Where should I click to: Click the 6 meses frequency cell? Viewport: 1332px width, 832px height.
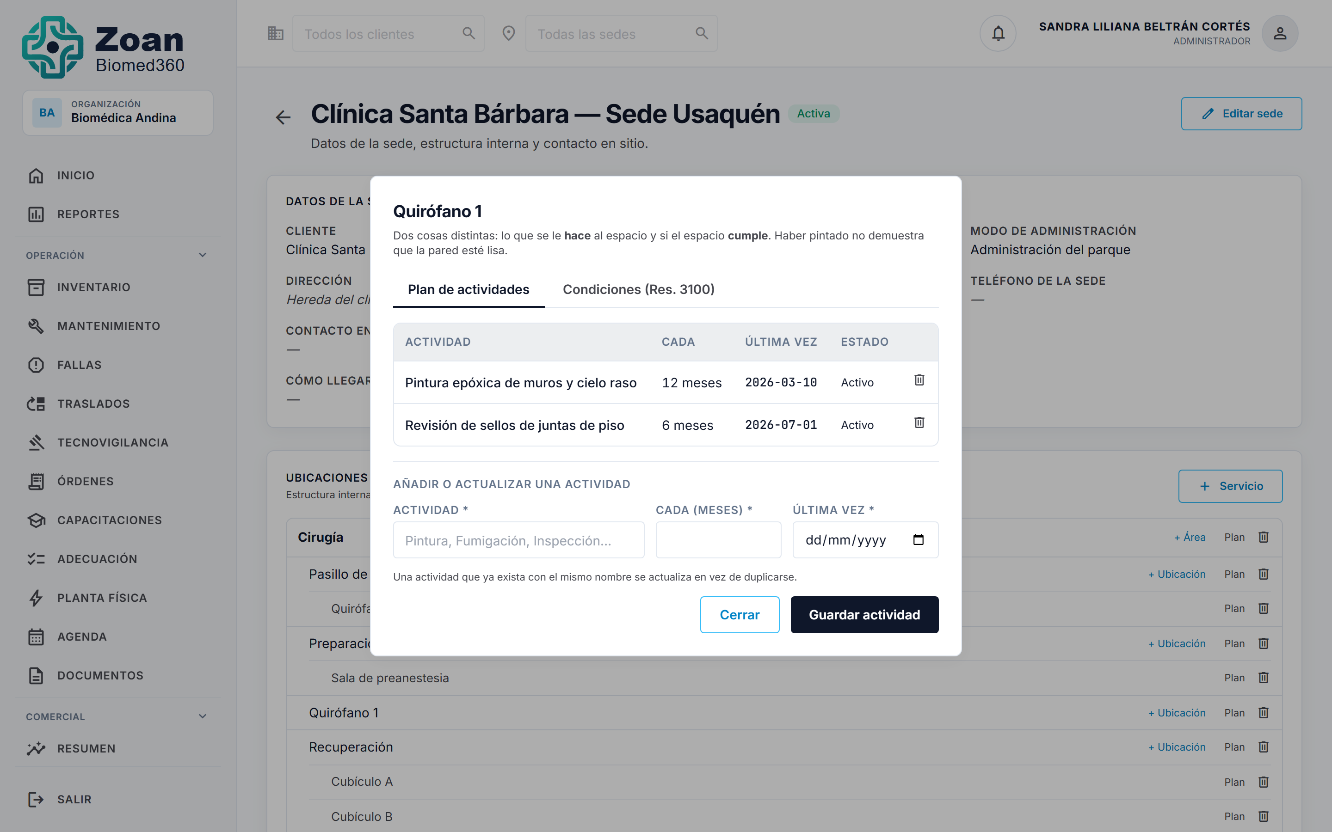[x=687, y=425]
